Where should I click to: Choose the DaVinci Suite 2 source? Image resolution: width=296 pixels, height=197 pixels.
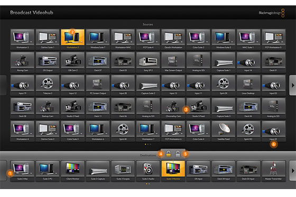click(48, 131)
